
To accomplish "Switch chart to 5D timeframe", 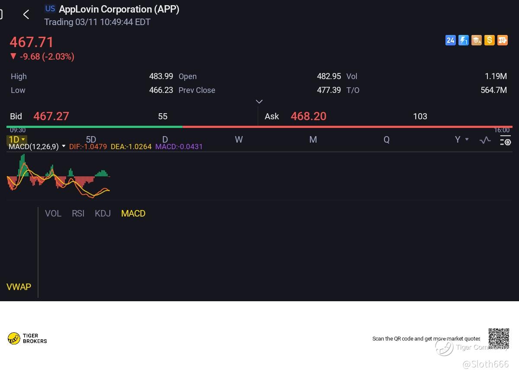I will click(x=91, y=140).
